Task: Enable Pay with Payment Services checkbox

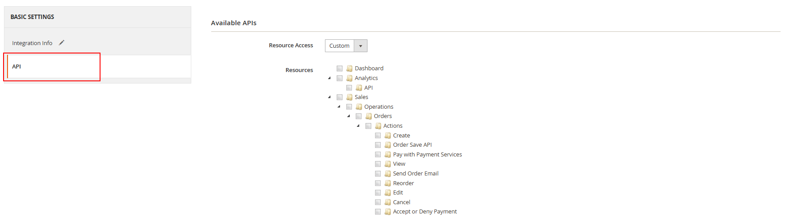Action: click(x=378, y=155)
